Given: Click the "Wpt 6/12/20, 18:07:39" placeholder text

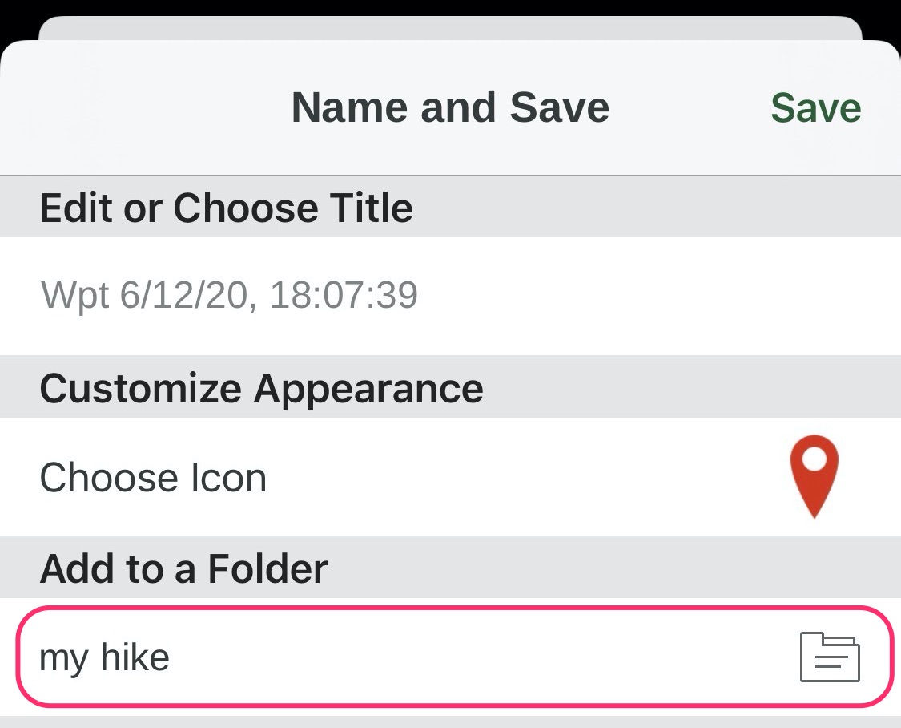Looking at the screenshot, I should pyautogui.click(x=230, y=296).
